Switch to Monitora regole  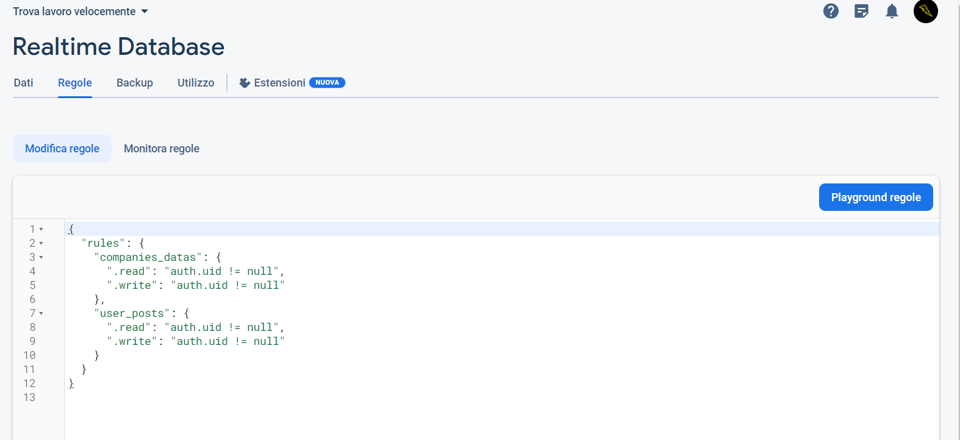(x=162, y=149)
